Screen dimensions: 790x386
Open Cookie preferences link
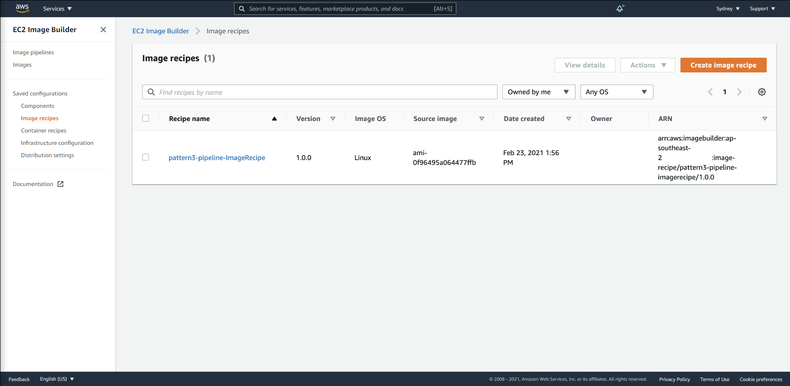click(761, 379)
